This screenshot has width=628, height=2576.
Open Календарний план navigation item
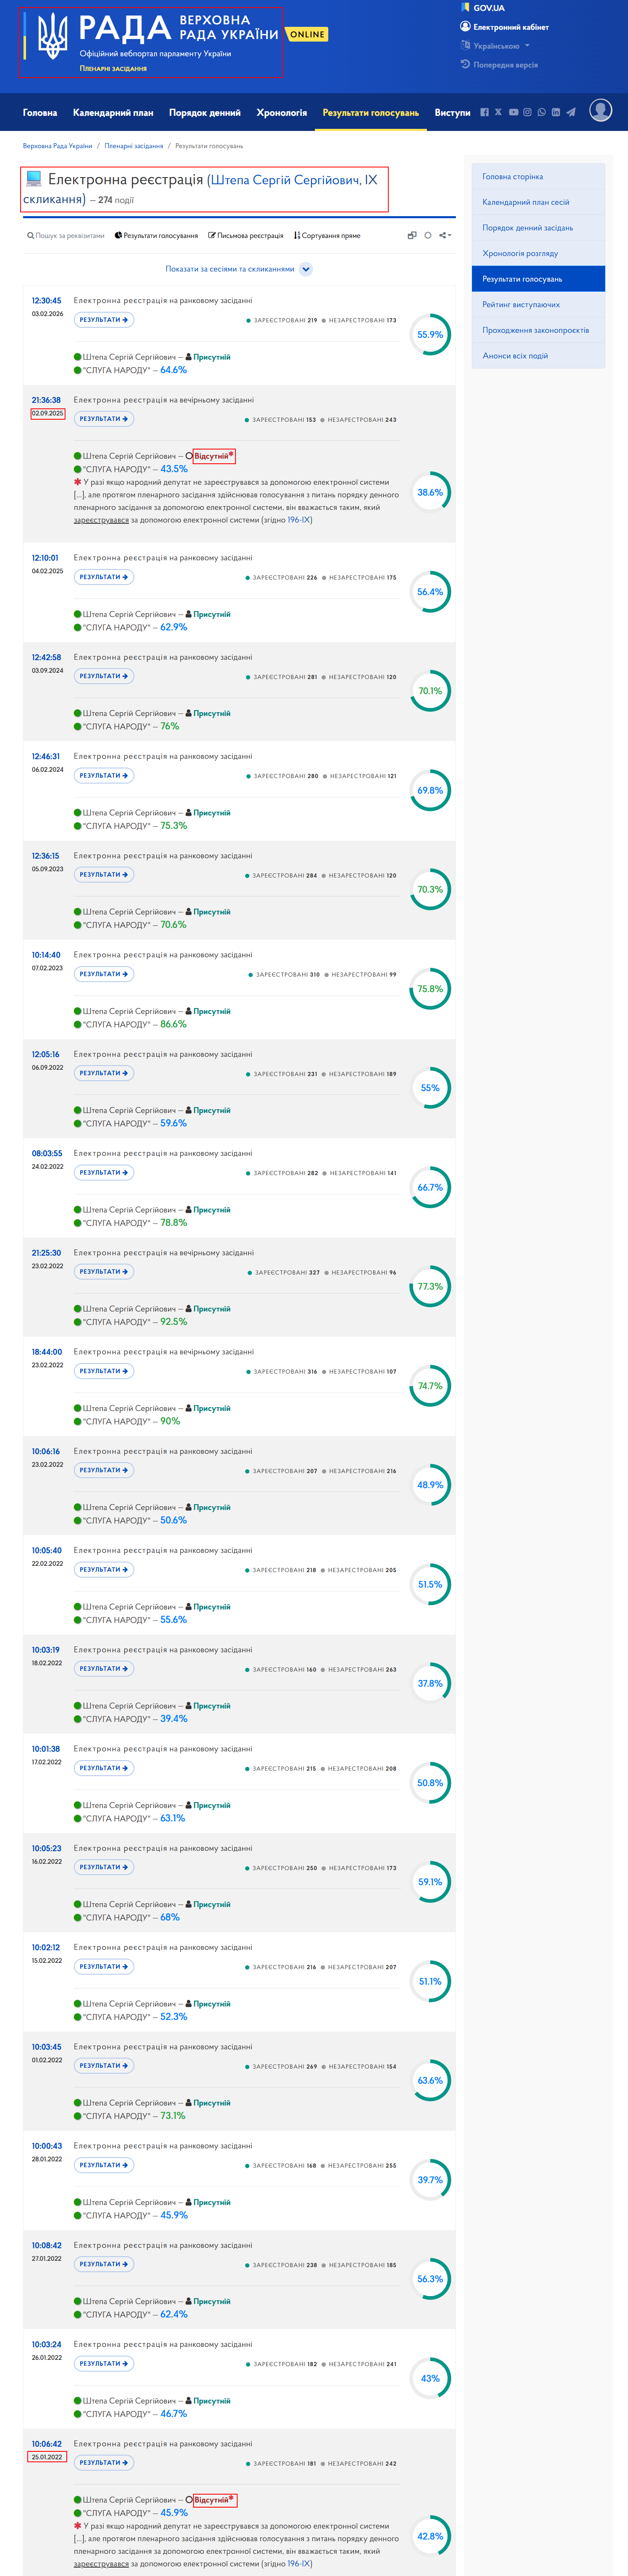(113, 113)
